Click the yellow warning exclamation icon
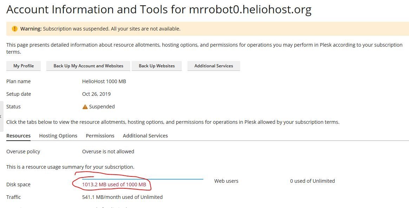Screen dimensions: 409x208 (15, 29)
